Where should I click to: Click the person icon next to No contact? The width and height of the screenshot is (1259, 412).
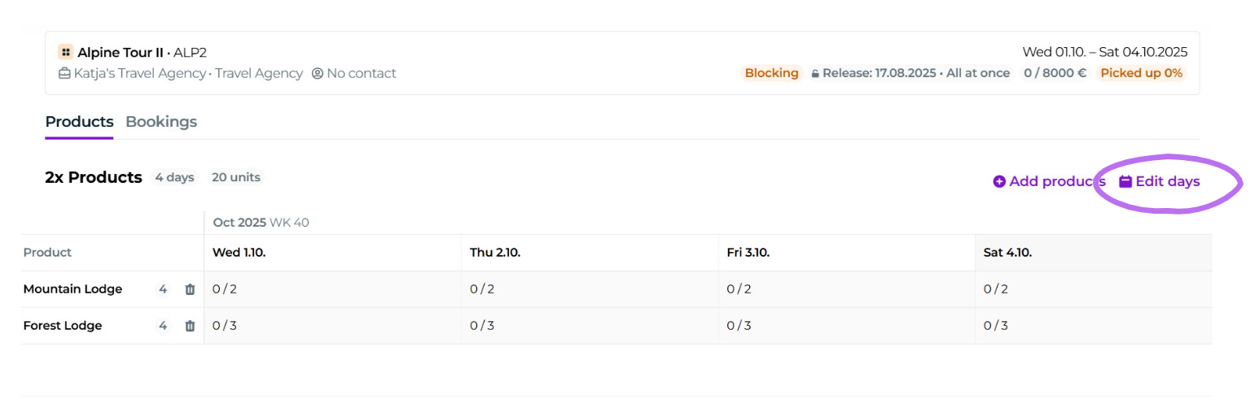[318, 73]
